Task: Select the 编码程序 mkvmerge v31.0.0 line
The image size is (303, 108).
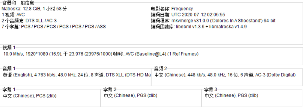Action: click(213, 21)
